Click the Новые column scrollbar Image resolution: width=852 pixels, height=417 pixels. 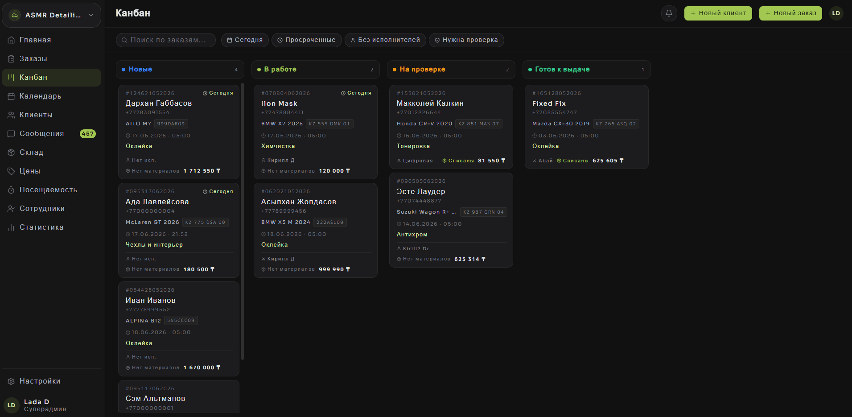point(243,221)
